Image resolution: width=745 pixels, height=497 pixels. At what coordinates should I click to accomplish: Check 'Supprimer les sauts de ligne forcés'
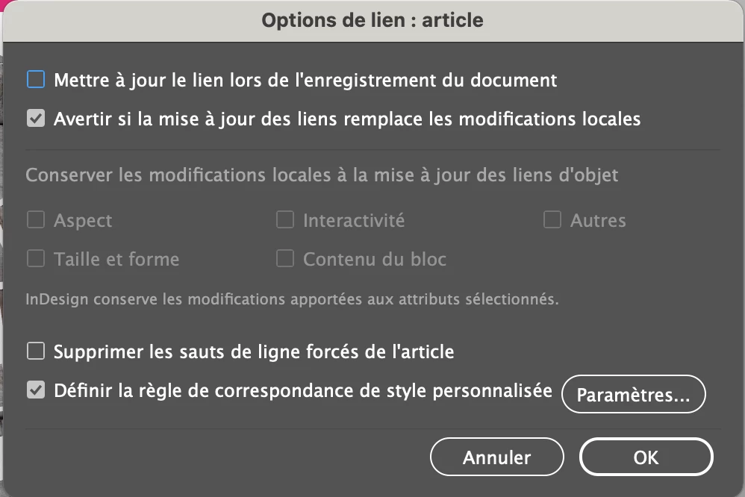pyautogui.click(x=36, y=350)
